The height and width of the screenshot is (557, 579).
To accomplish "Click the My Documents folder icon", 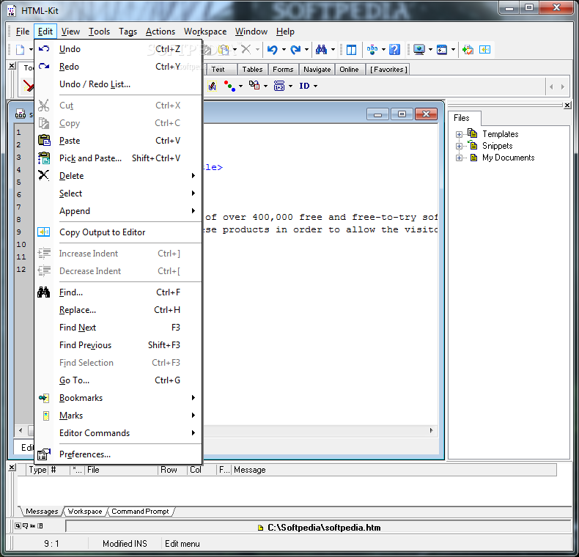I will coord(473,158).
